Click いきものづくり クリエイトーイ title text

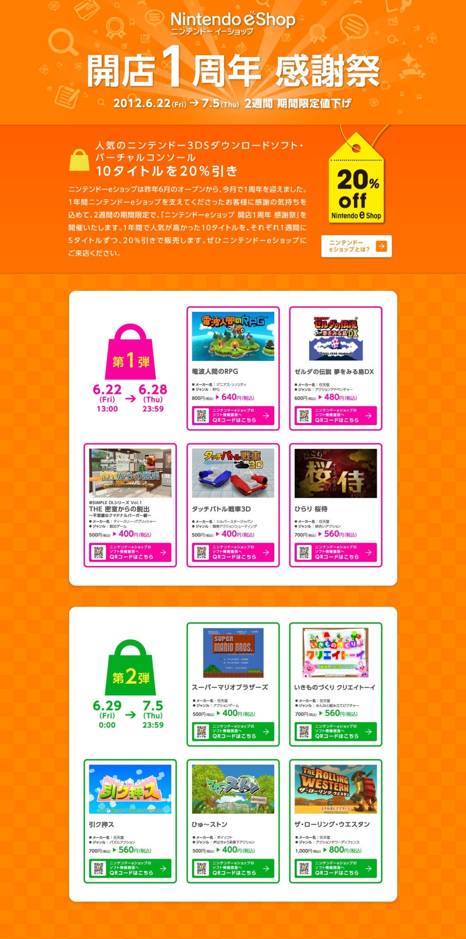click(335, 687)
